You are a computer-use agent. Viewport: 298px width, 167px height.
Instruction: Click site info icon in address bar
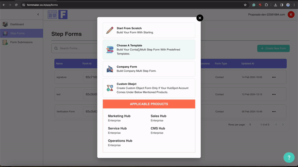[x=23, y=5]
